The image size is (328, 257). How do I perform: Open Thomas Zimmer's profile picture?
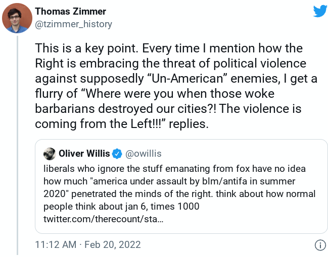pos(18,18)
